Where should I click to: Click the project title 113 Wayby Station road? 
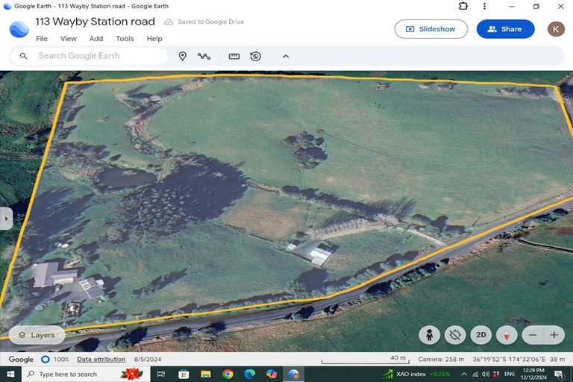pos(95,22)
